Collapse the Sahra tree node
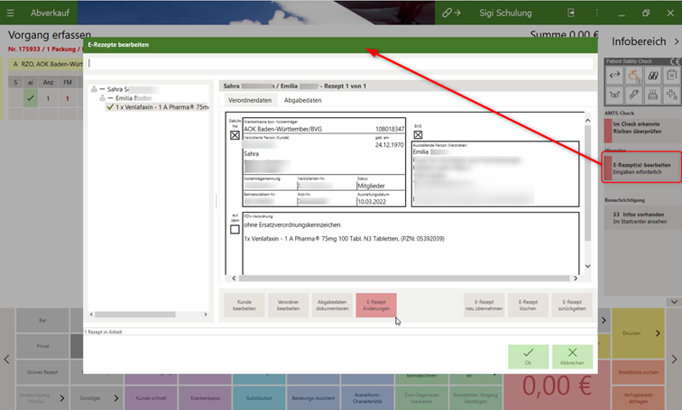This screenshot has width=682, height=410. coord(102,89)
